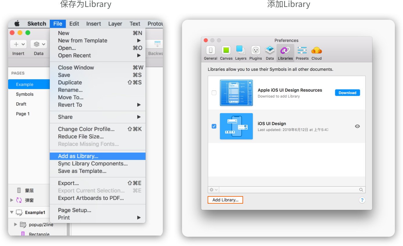Expand the popup/2line folder

(16, 225)
